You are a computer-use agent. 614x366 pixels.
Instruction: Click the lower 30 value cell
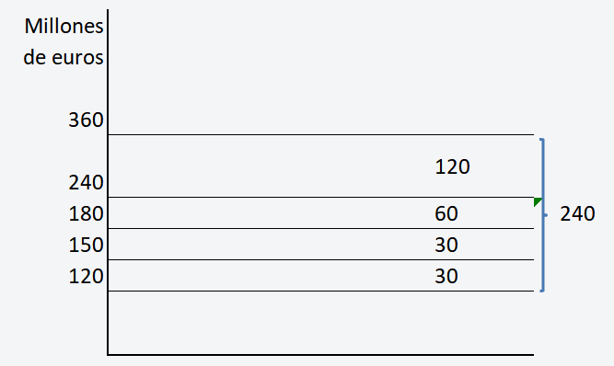coord(446,276)
